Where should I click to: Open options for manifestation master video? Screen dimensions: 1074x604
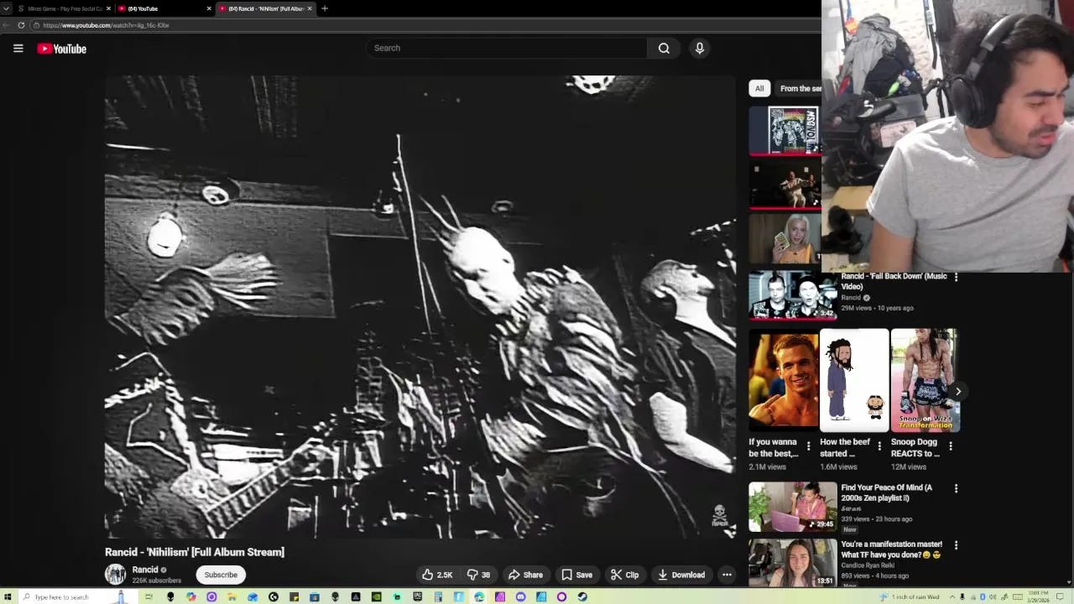coord(956,545)
